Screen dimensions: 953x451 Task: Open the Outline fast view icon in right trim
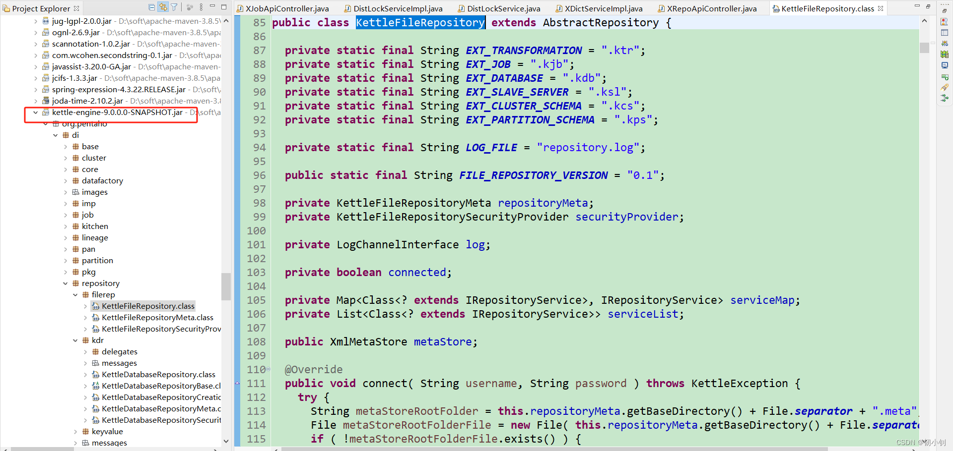(945, 22)
